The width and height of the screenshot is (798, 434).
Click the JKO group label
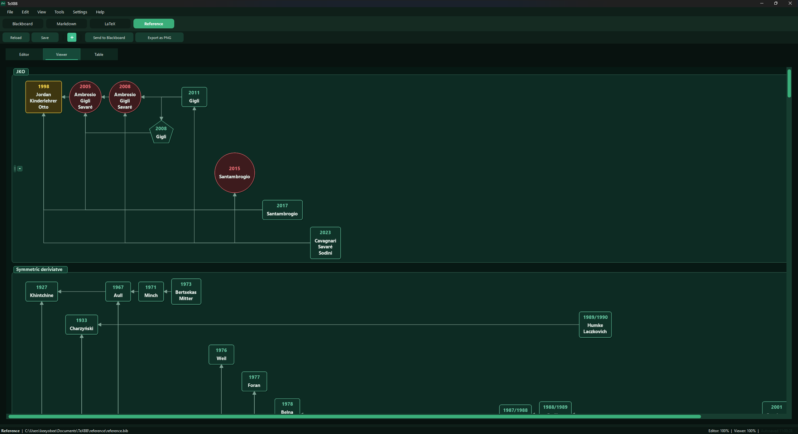point(21,72)
